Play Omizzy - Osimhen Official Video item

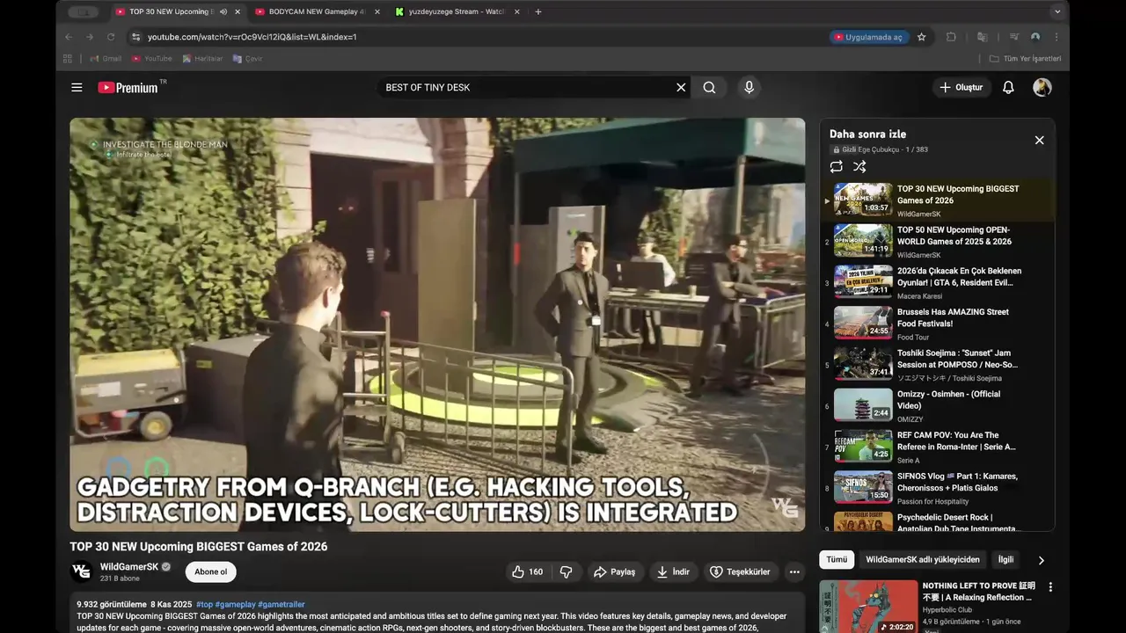tap(937, 406)
